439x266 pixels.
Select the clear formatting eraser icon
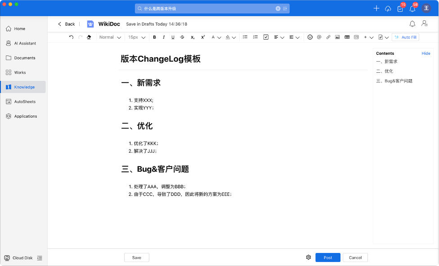point(89,37)
